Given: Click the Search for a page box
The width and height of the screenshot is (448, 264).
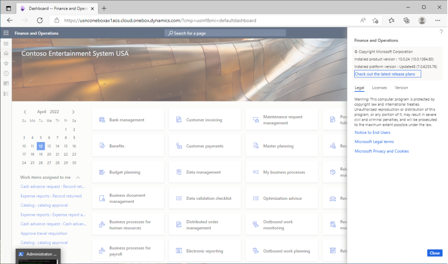Looking at the screenshot, I should pyautogui.click(x=225, y=33).
